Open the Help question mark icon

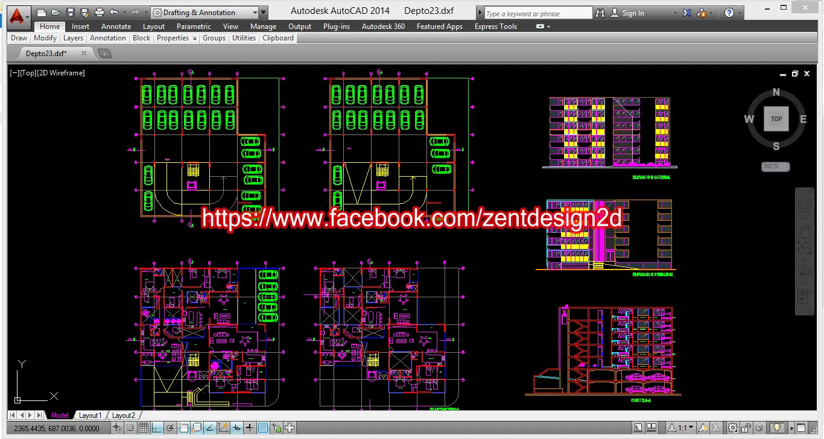tap(729, 13)
